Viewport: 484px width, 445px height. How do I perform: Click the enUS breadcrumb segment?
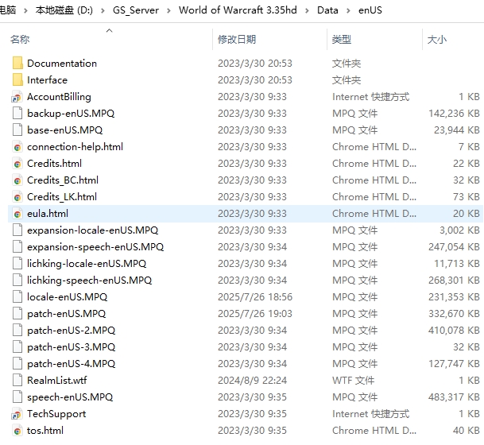tap(370, 10)
